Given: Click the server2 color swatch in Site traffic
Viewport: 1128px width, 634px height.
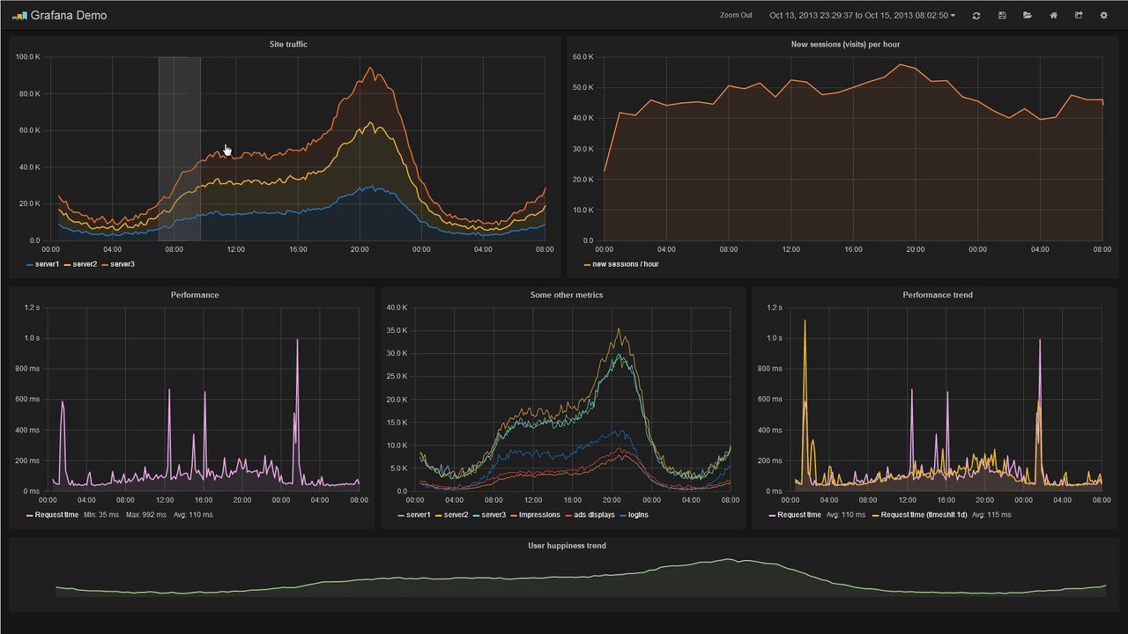Looking at the screenshot, I should pyautogui.click(x=67, y=265).
